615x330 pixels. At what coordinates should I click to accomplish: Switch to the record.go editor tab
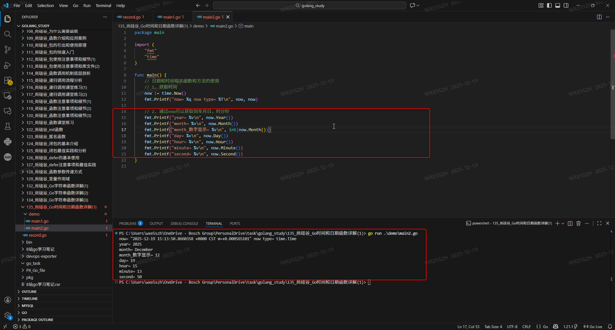131,17
